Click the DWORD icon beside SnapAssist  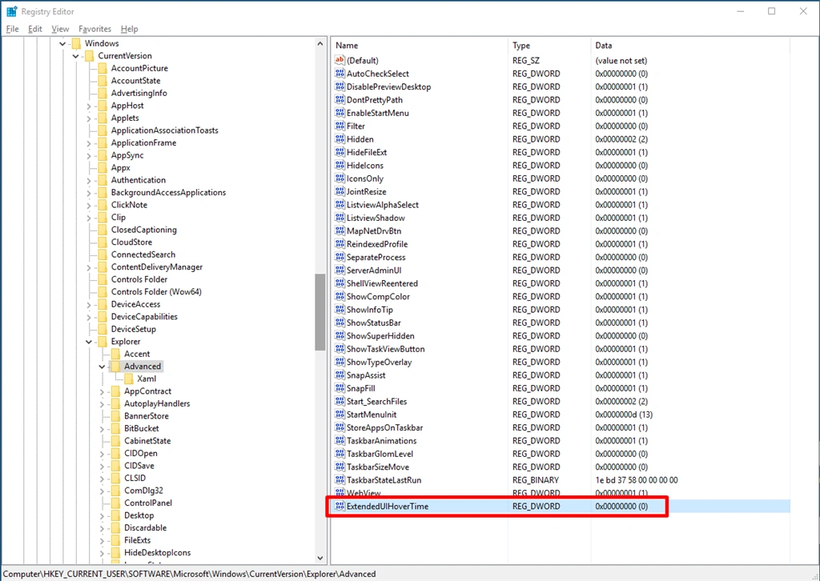point(340,375)
